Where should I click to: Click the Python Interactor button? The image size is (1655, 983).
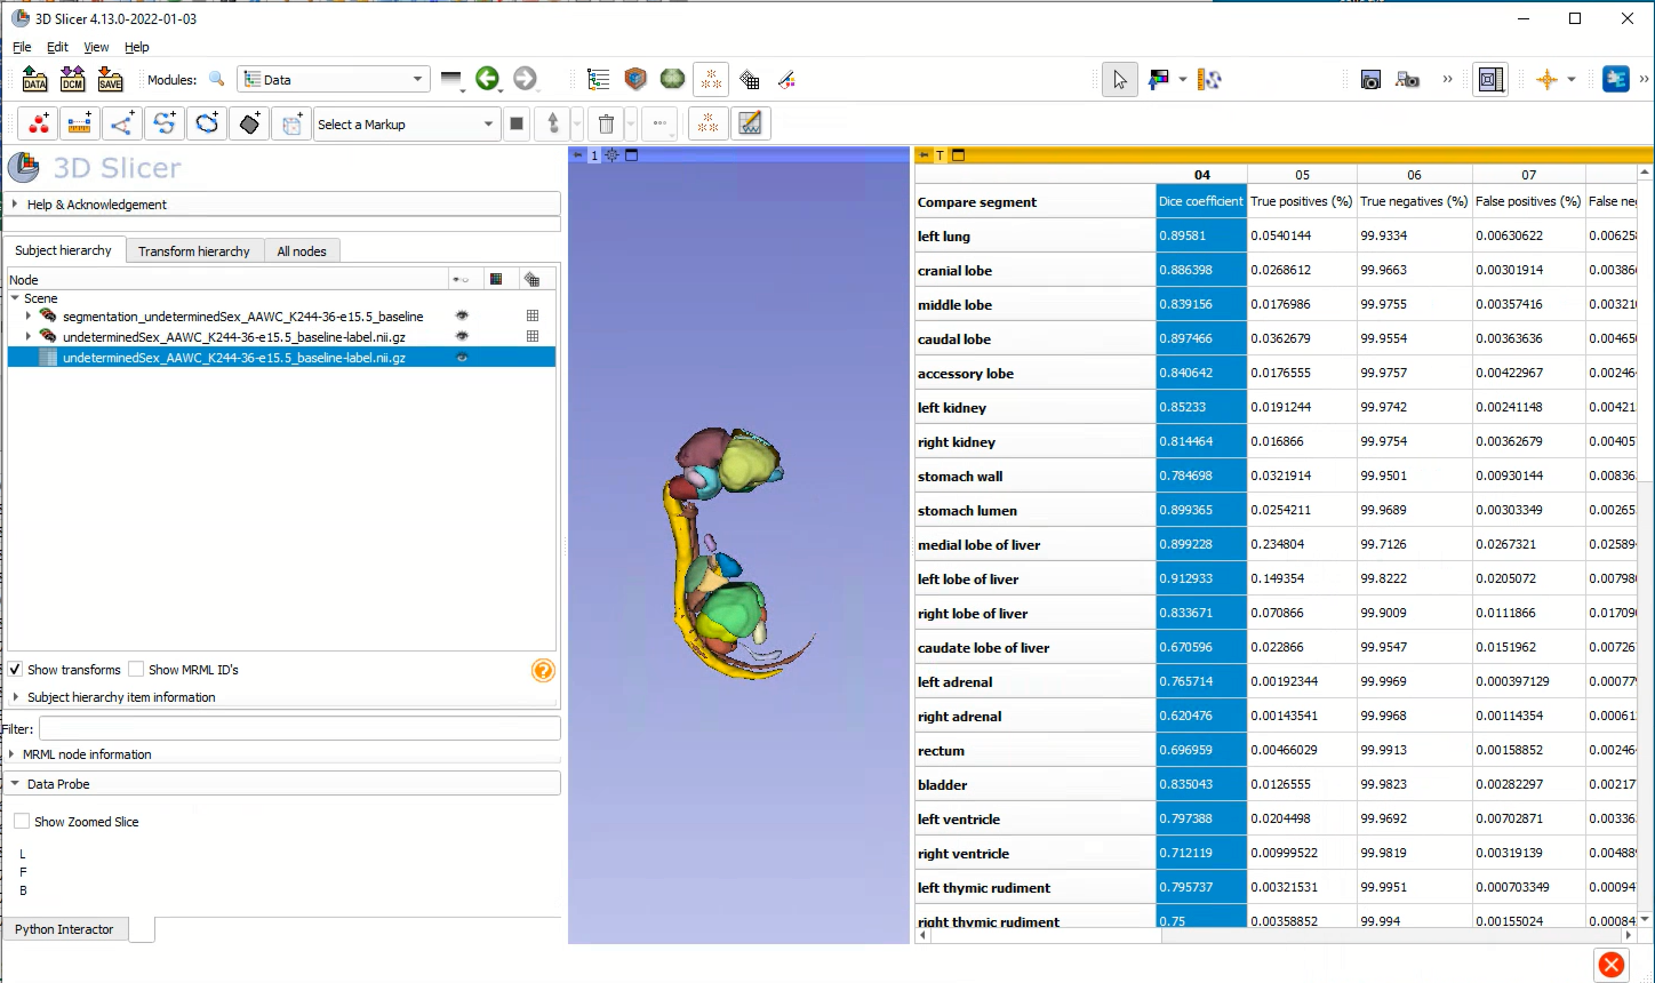pos(64,929)
